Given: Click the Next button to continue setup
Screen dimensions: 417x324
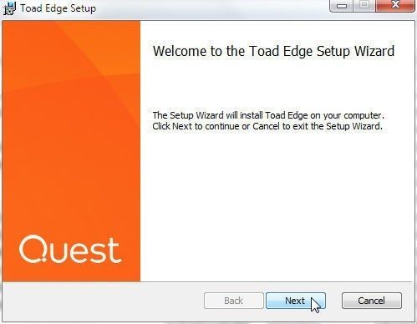Looking at the screenshot, I should tap(296, 301).
